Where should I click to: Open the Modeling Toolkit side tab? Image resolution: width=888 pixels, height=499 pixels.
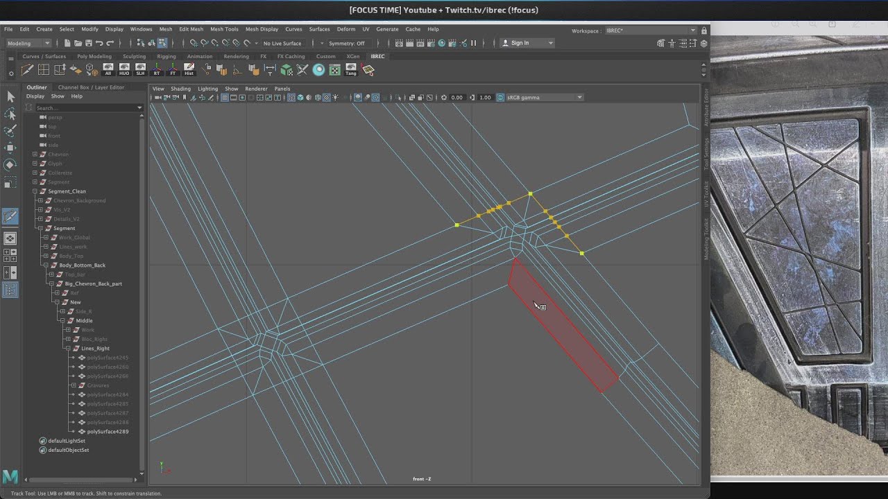point(706,240)
